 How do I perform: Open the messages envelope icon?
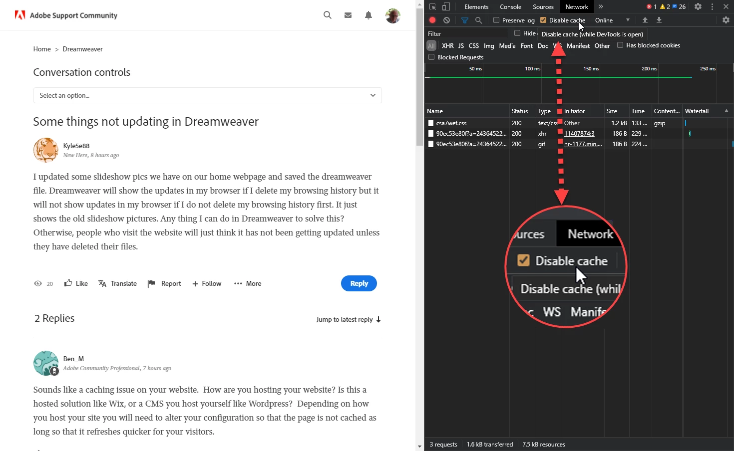(348, 15)
